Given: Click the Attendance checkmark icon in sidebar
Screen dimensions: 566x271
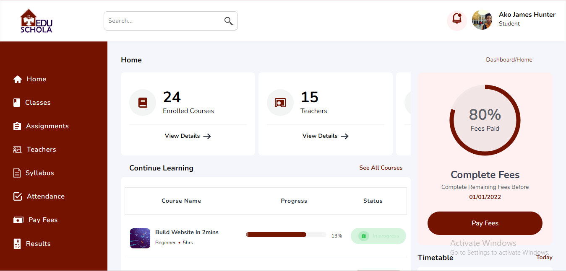Looking at the screenshot, I should pos(18,196).
